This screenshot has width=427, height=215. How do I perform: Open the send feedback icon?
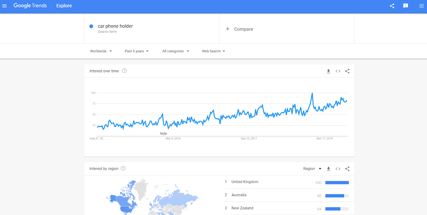point(405,6)
